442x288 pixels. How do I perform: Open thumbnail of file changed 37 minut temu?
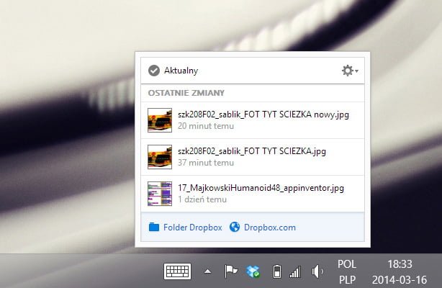point(160,157)
